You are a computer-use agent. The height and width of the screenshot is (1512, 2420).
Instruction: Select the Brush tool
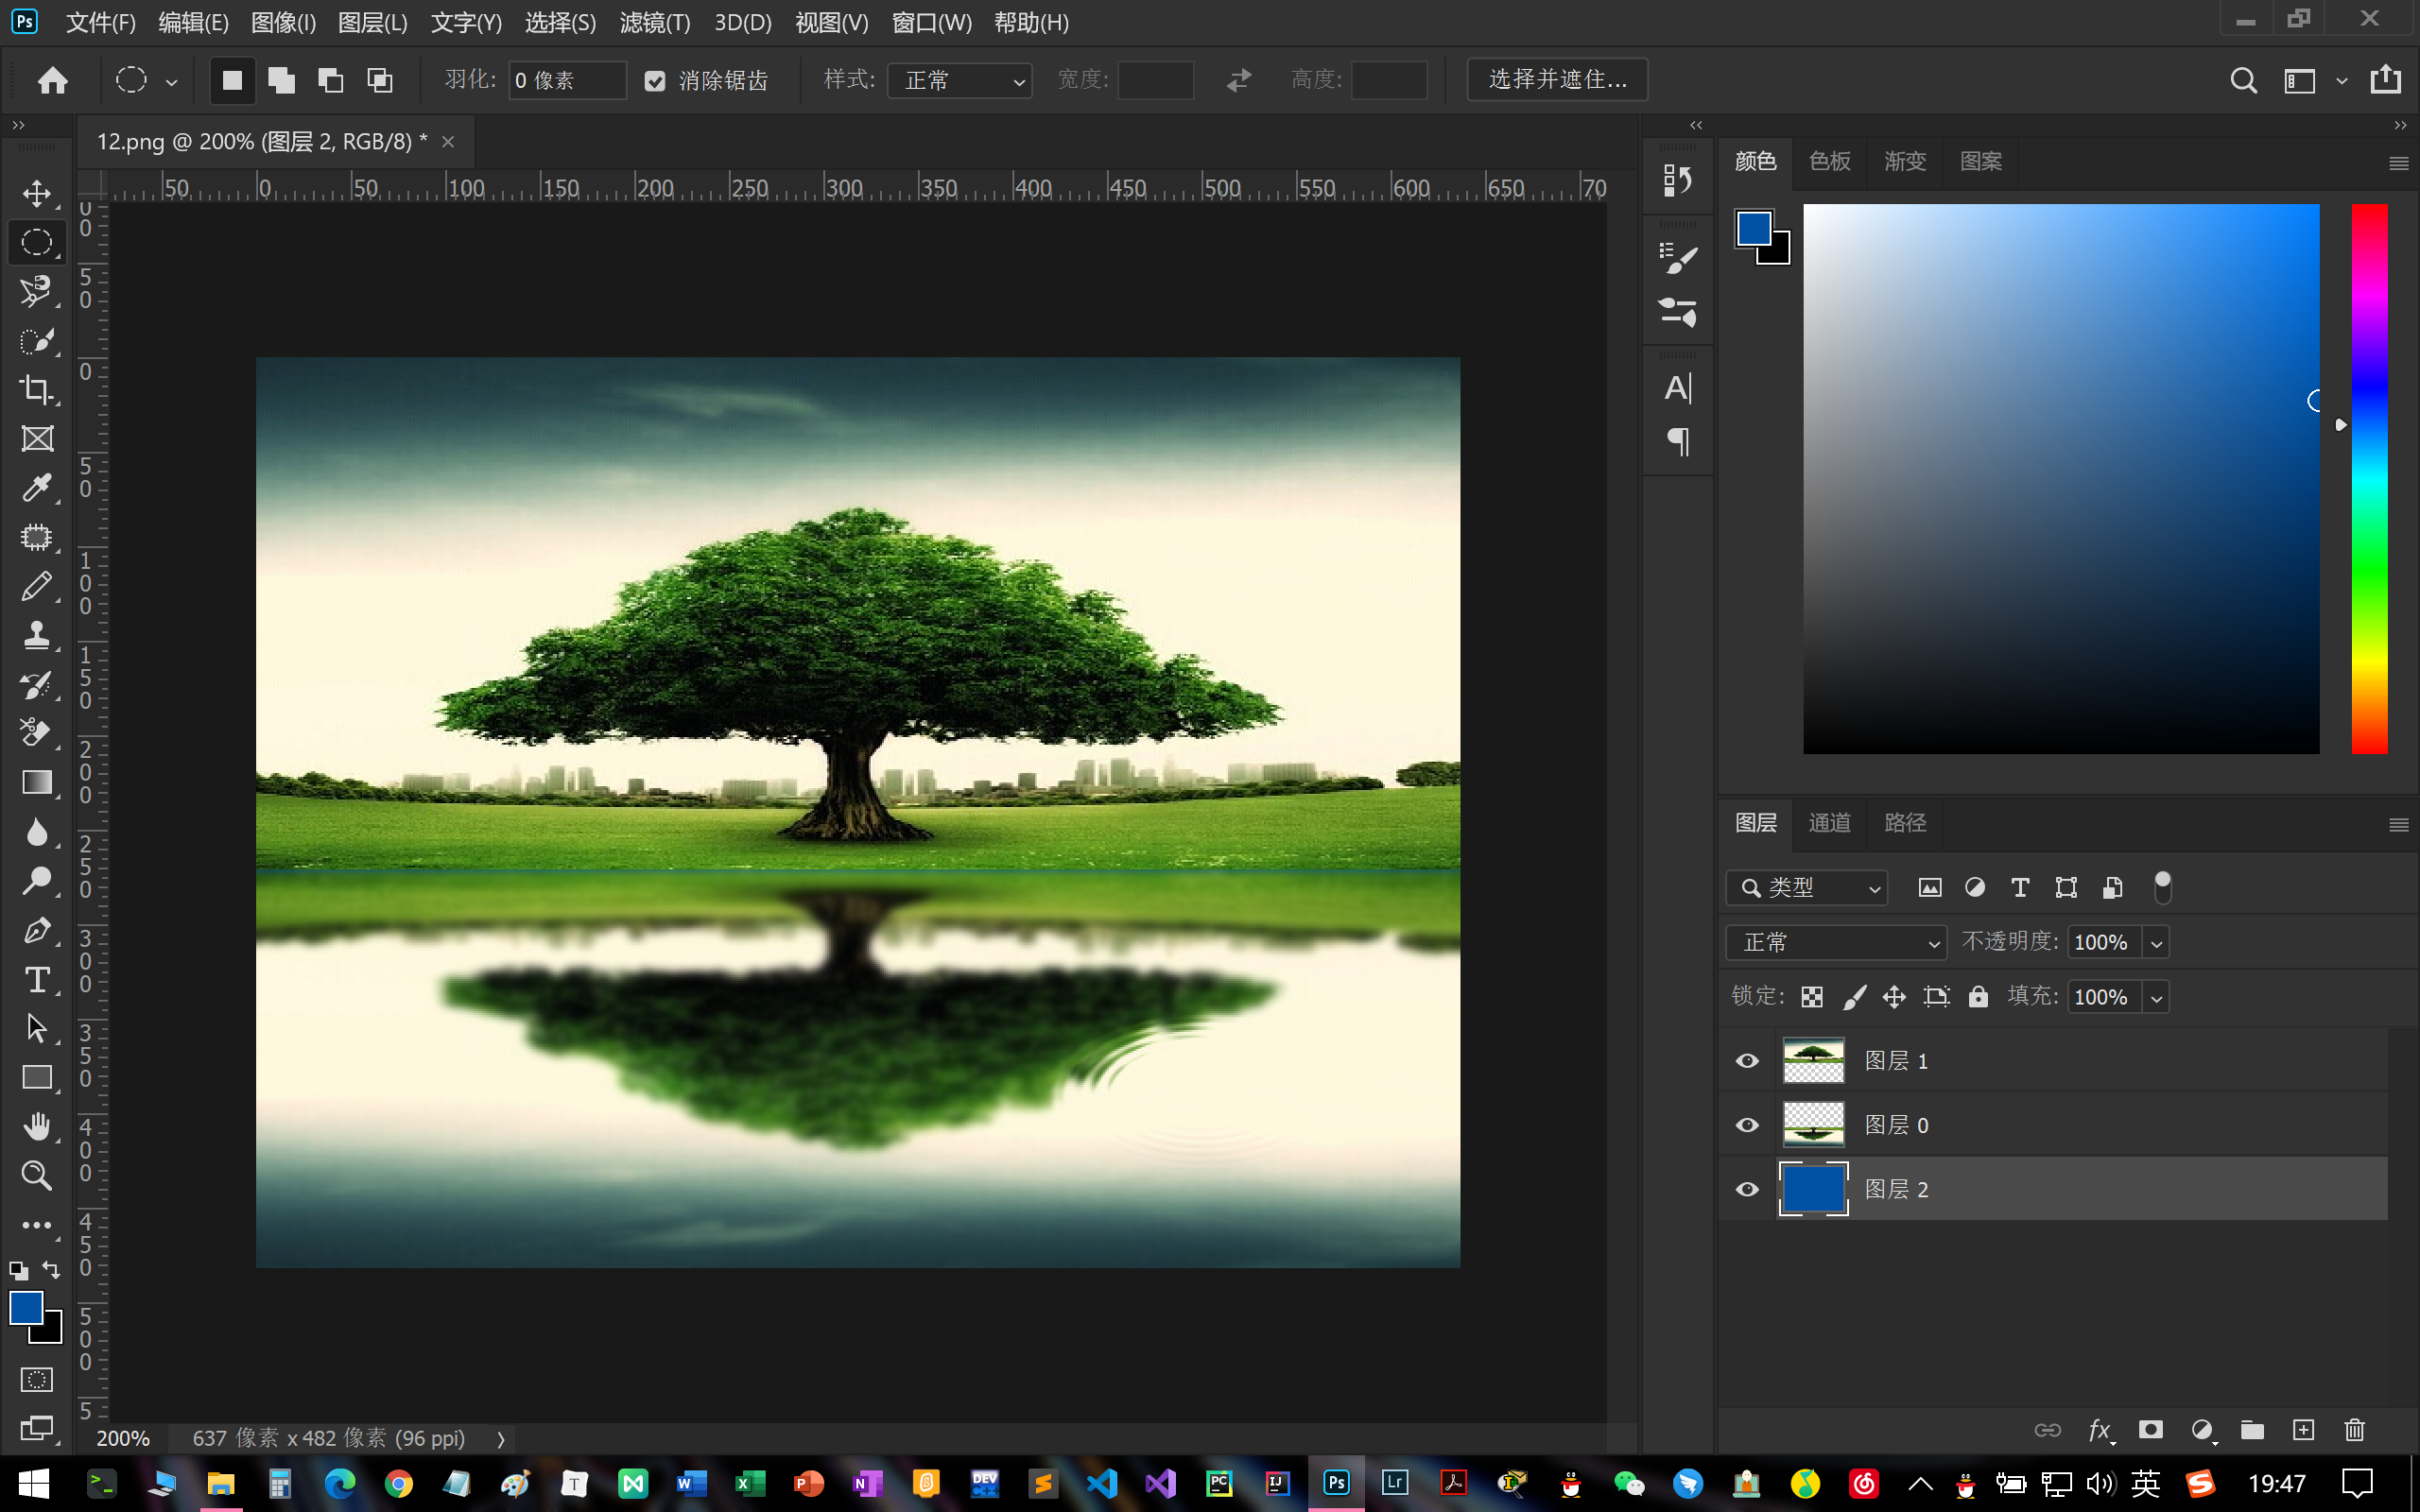(x=37, y=586)
